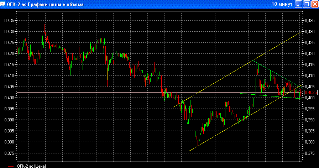This screenshot has width=319, height=168.
Task: Click the title 'ОГК-2 ао Графики цены и объема'
Action: pos(45,5)
